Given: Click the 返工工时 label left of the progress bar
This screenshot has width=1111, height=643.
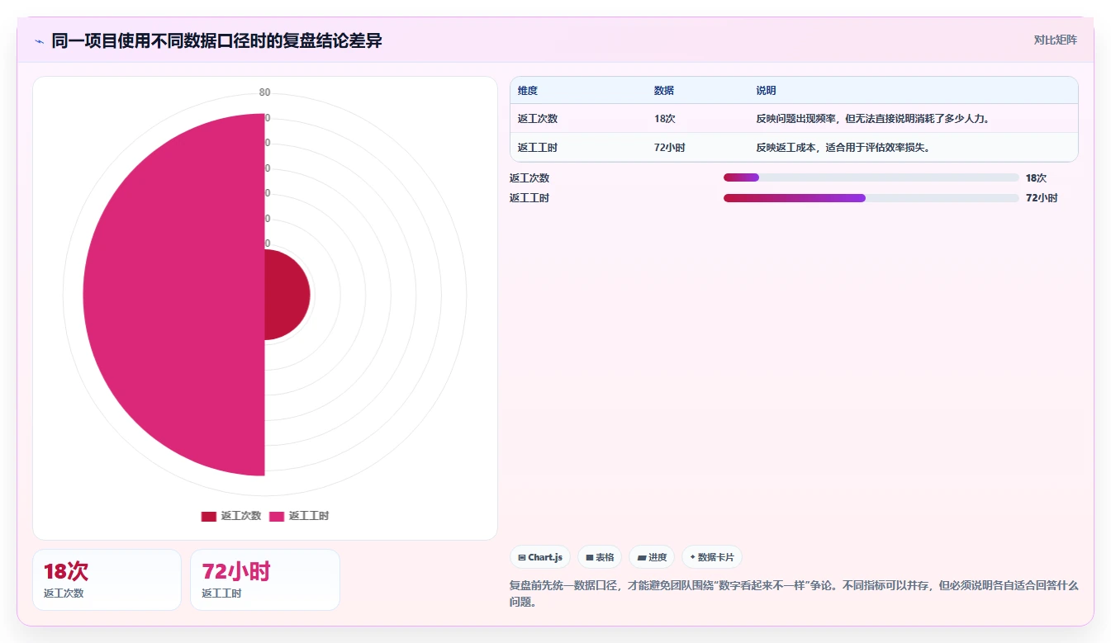Looking at the screenshot, I should (x=529, y=198).
